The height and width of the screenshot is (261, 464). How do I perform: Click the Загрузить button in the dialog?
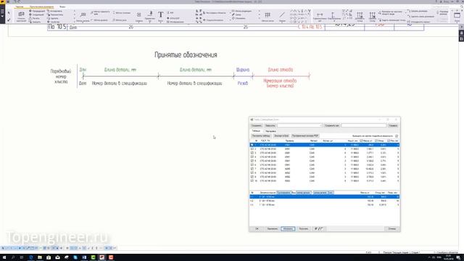point(270,125)
